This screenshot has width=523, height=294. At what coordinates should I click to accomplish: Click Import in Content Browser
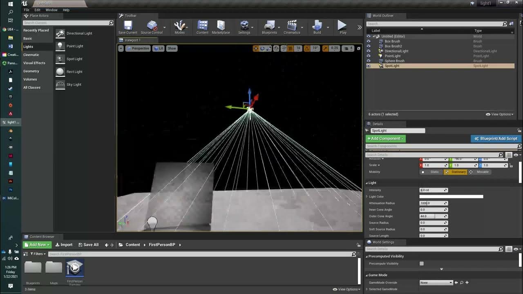tap(63, 245)
